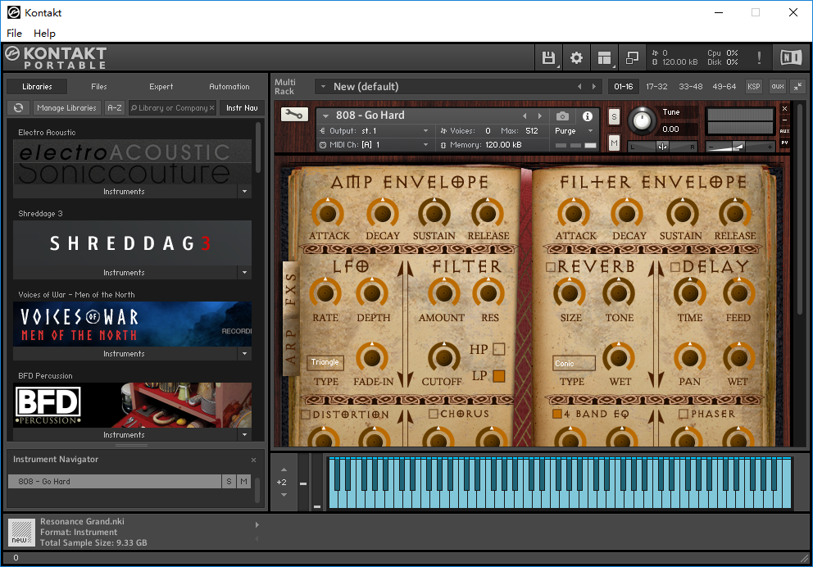813x567 pixels.
Task: Open Reverb Type Conic selector
Action: [574, 363]
